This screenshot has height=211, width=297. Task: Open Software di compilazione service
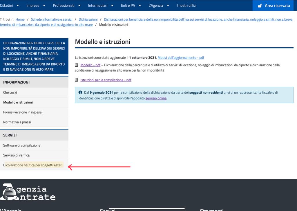22,145
